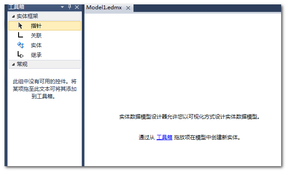
Task: Open the 工具箱 panel window position dropdown arrow
Action: click(62, 7)
